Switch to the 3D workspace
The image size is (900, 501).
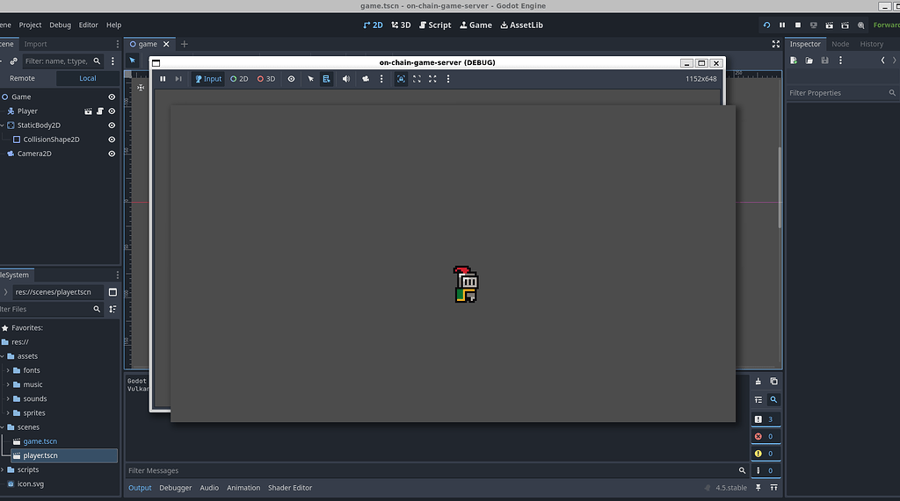[401, 25]
